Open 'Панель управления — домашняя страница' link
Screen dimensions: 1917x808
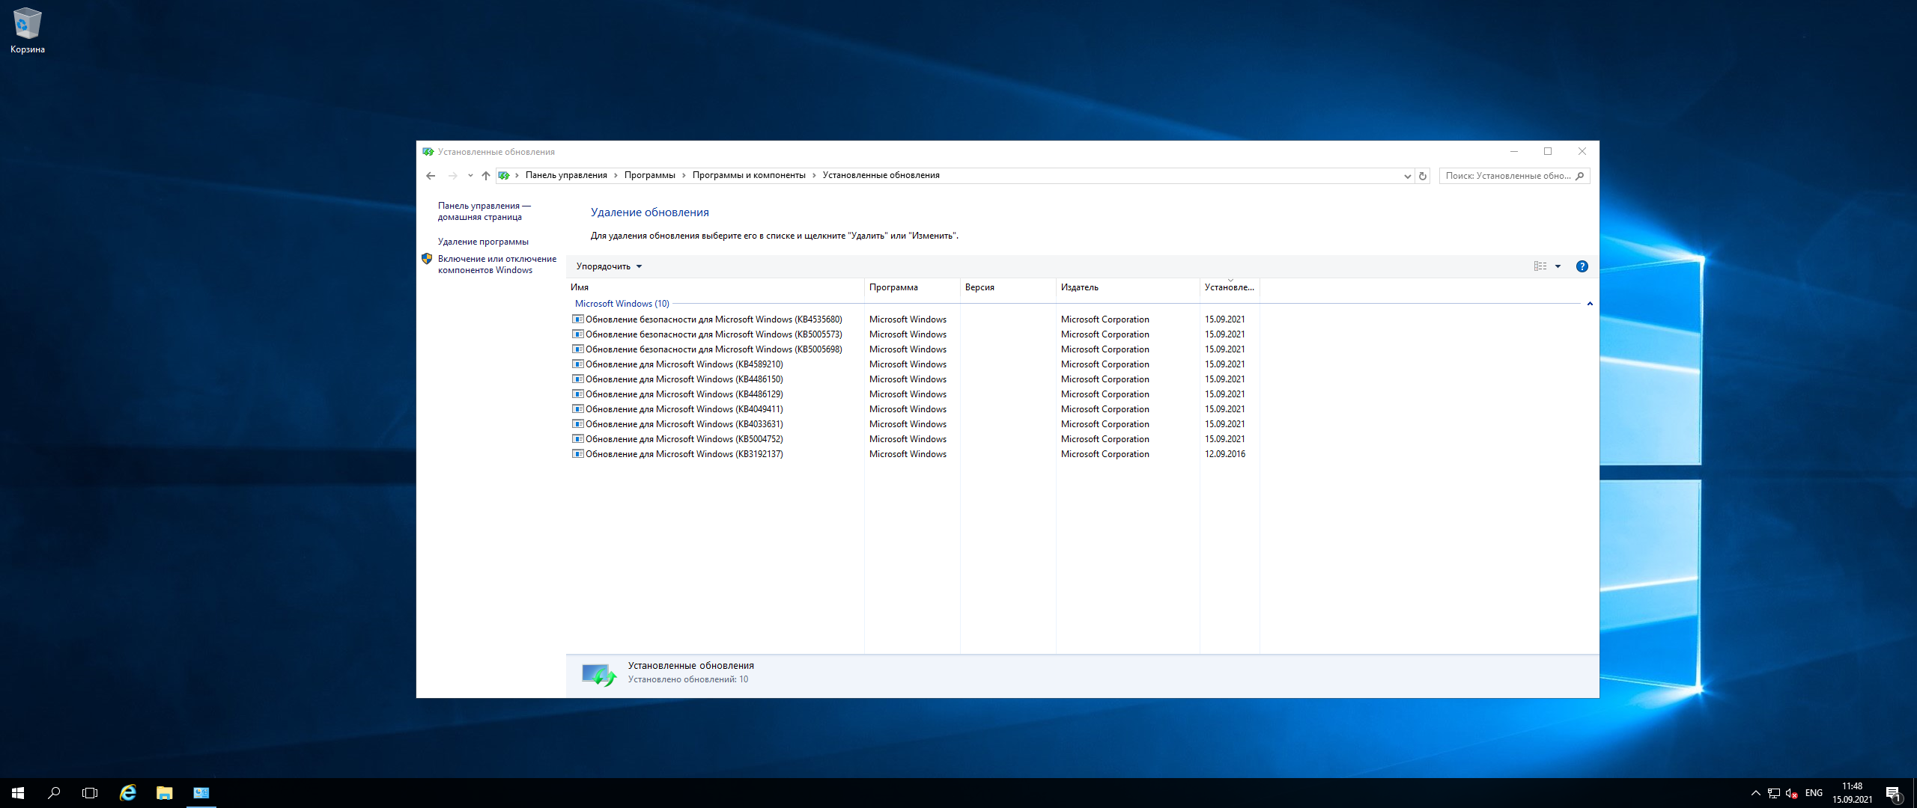(484, 211)
